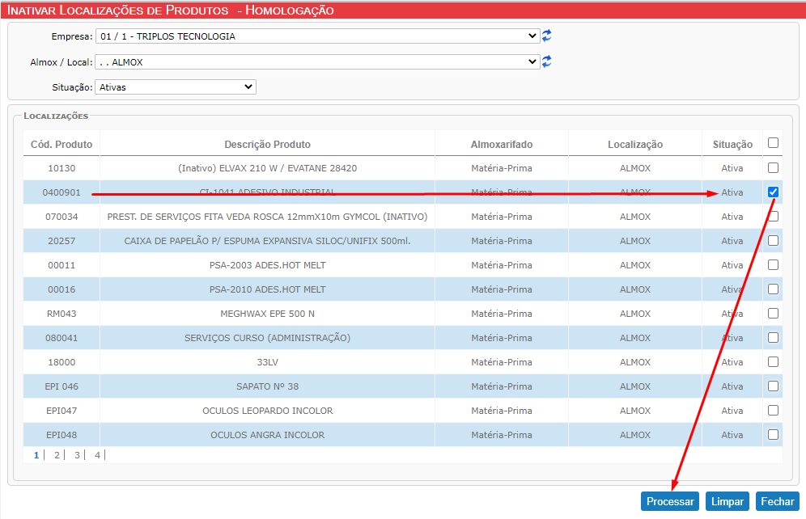Click product code 070034
The image size is (806, 519).
[62, 217]
